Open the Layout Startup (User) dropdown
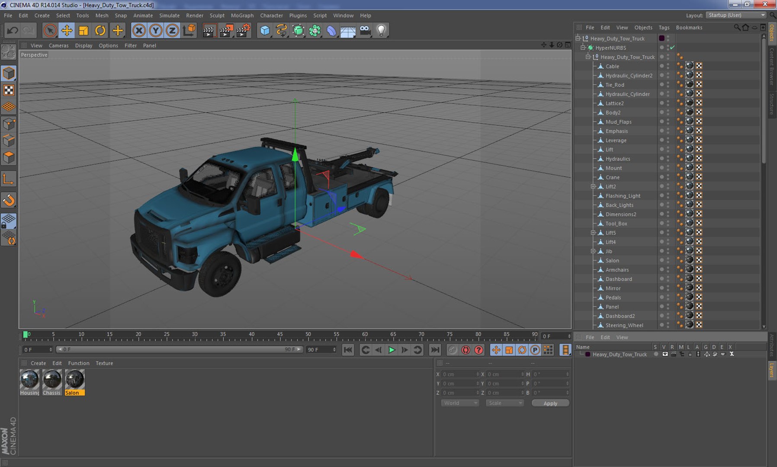 (736, 15)
